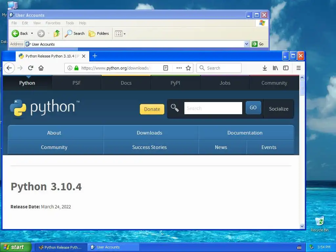This screenshot has height=252, width=336.
Task: Open Tools menu in User Accounts
Action: click(70, 23)
